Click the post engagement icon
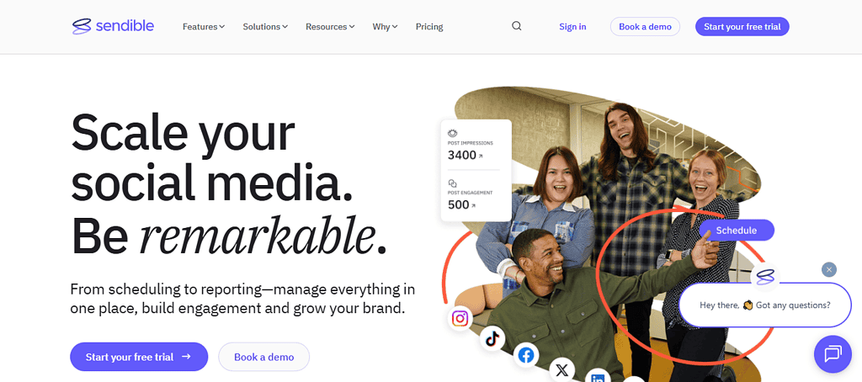This screenshot has width=862, height=382. coord(452,183)
